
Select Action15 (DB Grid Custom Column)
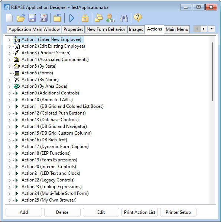pos(56,133)
